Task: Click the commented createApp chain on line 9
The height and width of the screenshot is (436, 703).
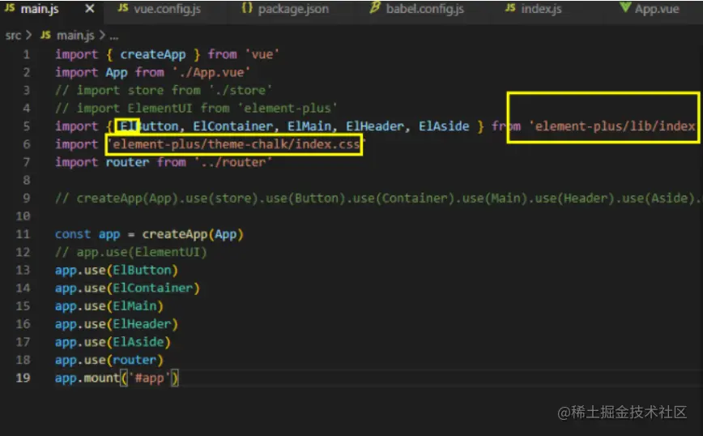Action: click(x=378, y=199)
